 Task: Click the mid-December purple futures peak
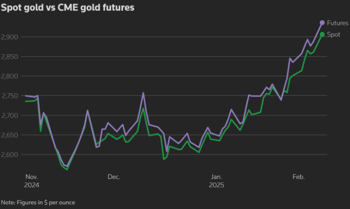[143, 93]
